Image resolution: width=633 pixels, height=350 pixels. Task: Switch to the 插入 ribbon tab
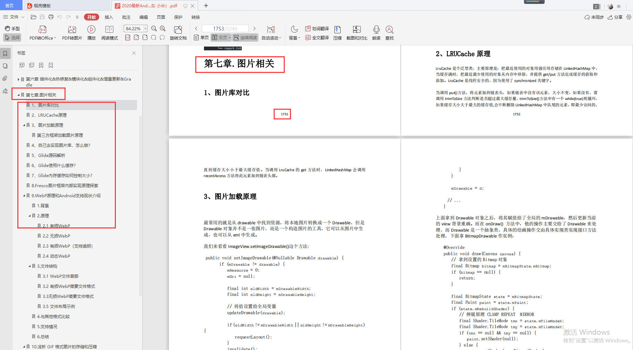click(109, 17)
